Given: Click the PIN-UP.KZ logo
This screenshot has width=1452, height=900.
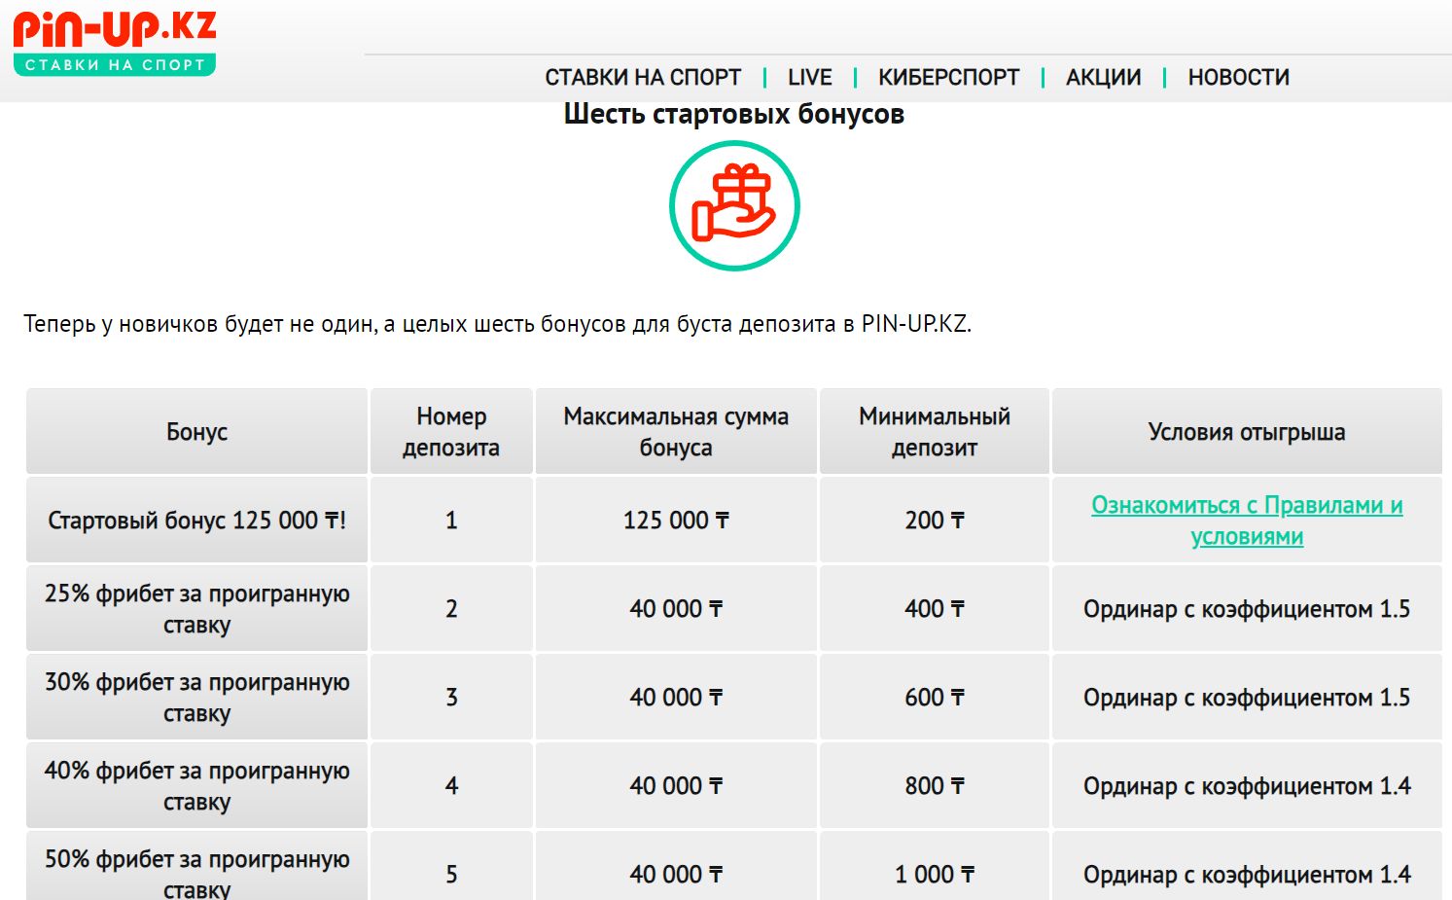Looking at the screenshot, I should [x=115, y=43].
